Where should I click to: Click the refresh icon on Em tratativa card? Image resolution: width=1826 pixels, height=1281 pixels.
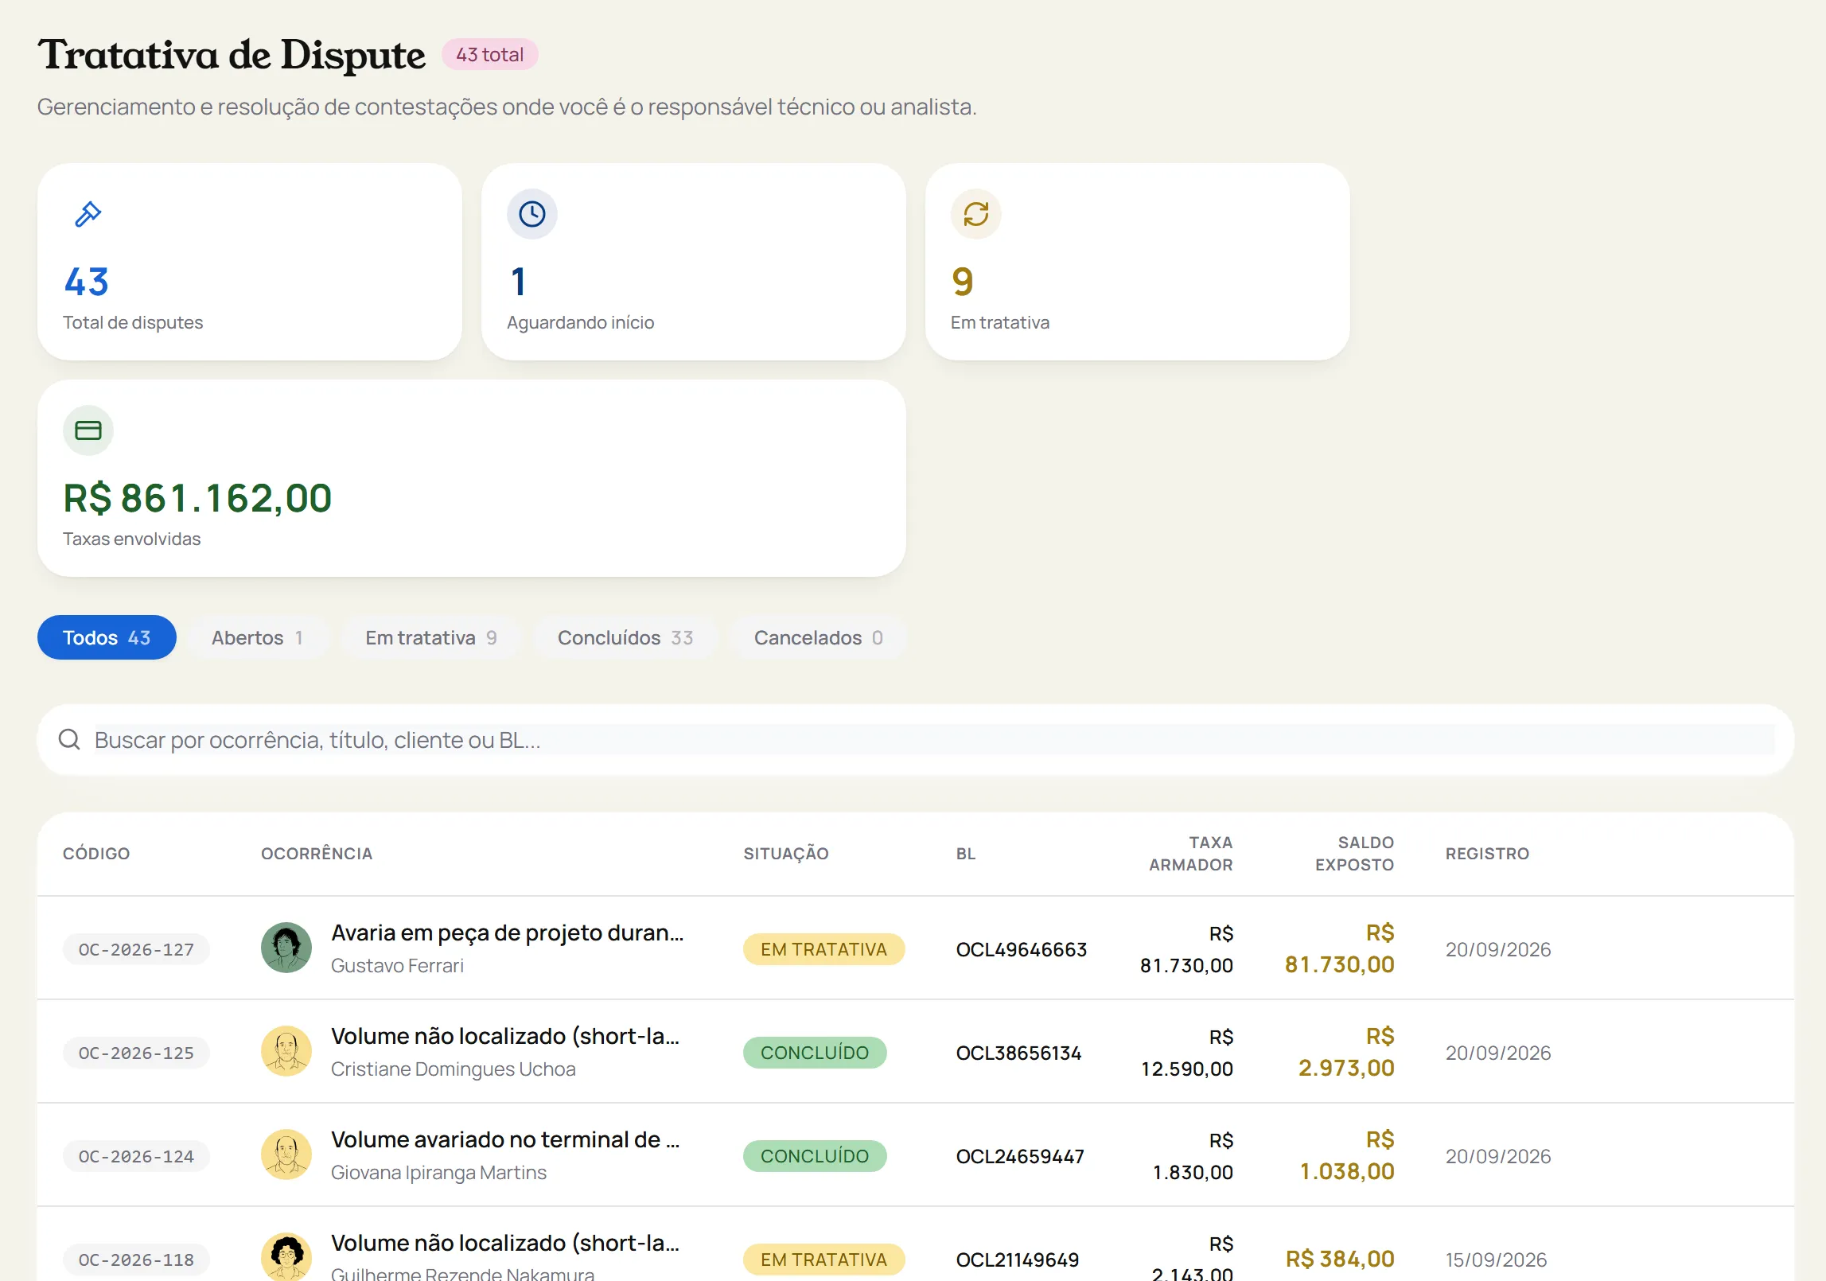pyautogui.click(x=975, y=214)
